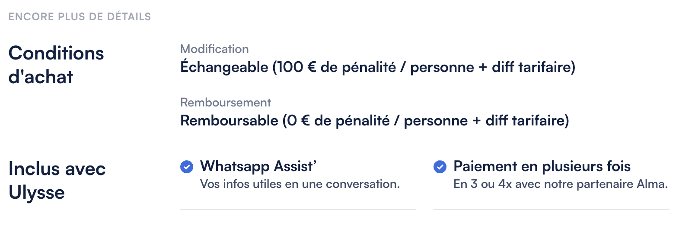Click the word "Remboursable" in the refund terms
Image resolution: width=695 pixels, height=225 pixels.
[229, 121]
